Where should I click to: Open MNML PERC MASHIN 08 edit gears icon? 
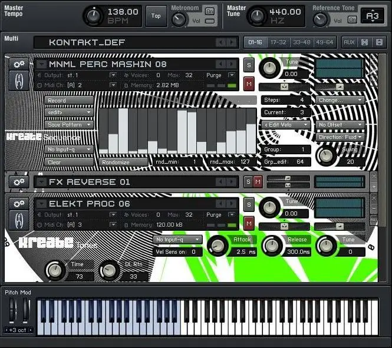point(19,64)
